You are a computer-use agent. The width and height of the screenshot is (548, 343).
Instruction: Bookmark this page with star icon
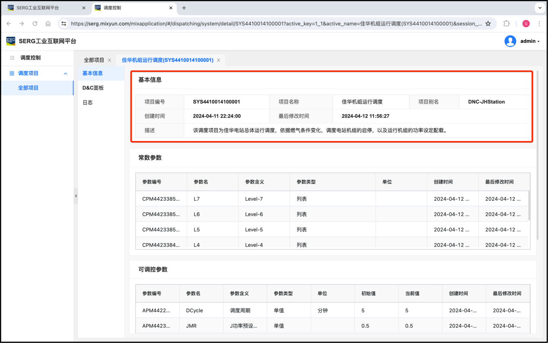point(488,24)
